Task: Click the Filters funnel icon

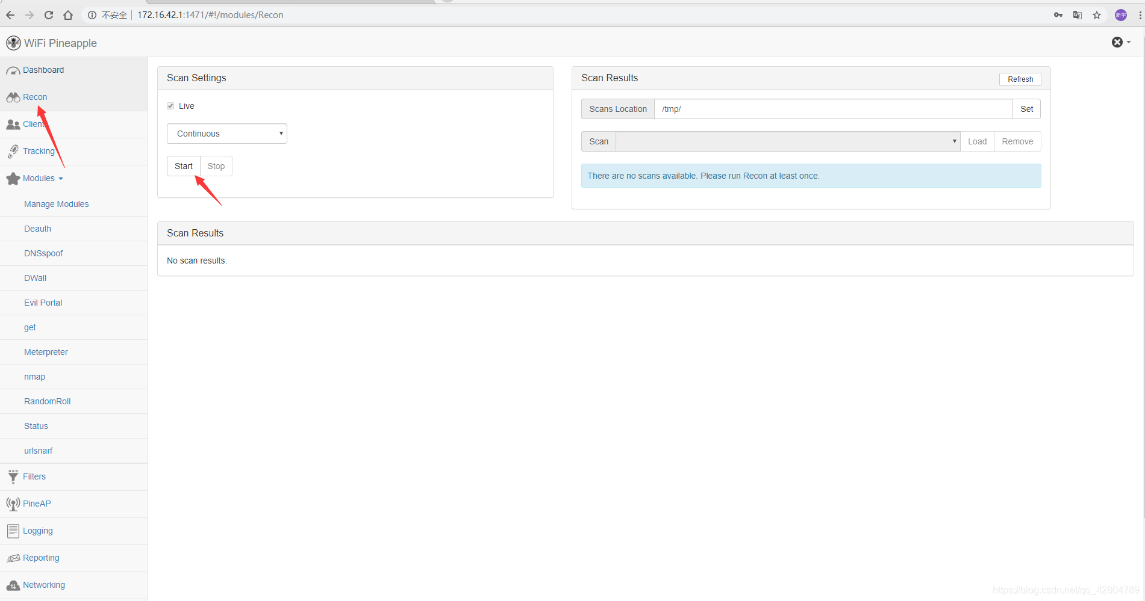Action: (13, 477)
